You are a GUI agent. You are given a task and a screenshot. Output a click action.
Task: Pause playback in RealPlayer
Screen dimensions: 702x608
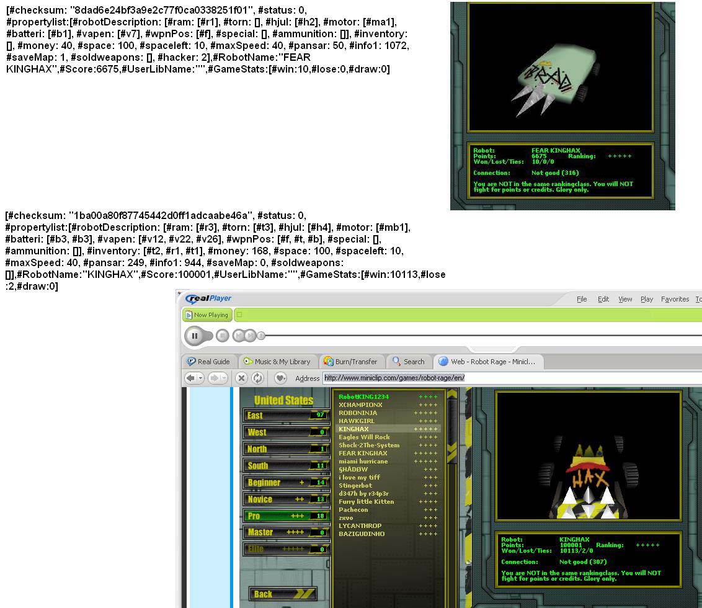coord(195,336)
